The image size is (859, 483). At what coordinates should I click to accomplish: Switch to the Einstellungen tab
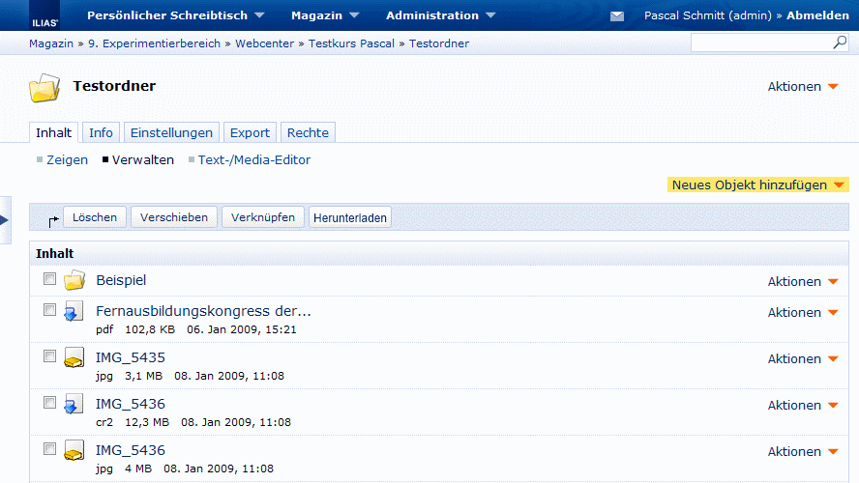[x=171, y=132]
